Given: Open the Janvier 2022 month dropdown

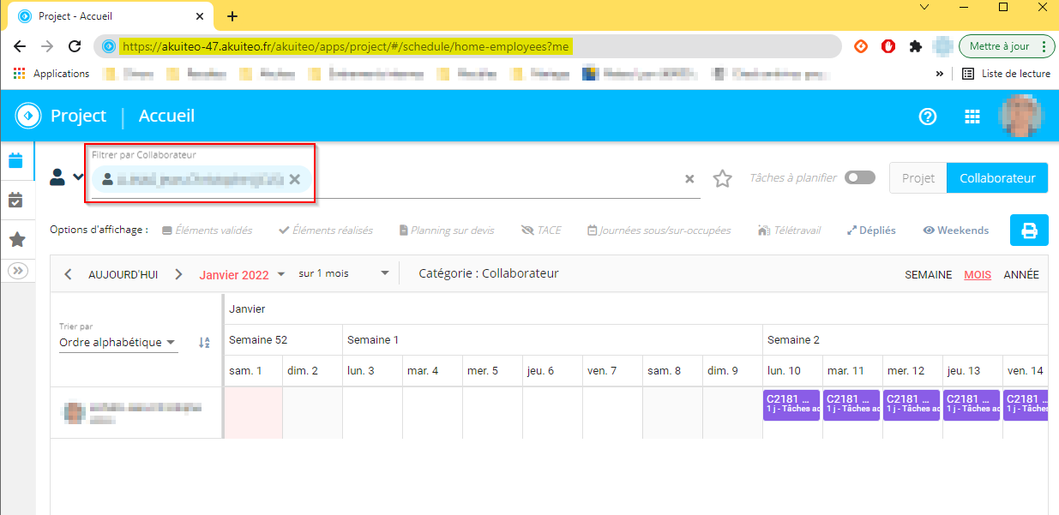Looking at the screenshot, I should (x=243, y=275).
